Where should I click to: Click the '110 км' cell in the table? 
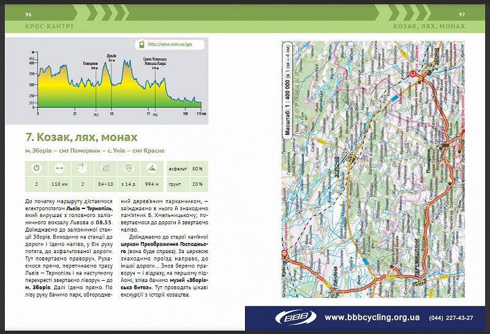click(59, 184)
